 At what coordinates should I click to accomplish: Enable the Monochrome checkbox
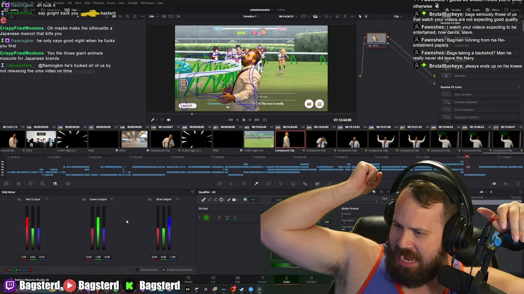[137, 270]
